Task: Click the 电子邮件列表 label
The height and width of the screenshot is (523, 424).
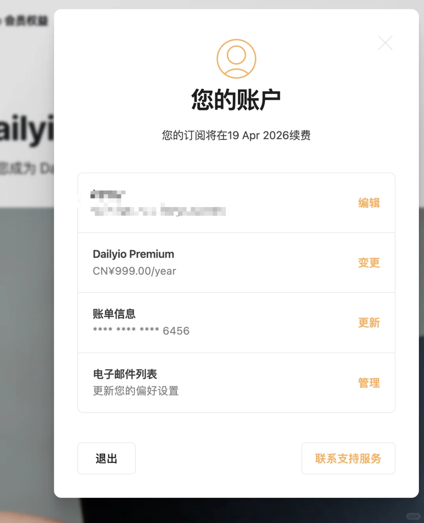Action: [125, 374]
